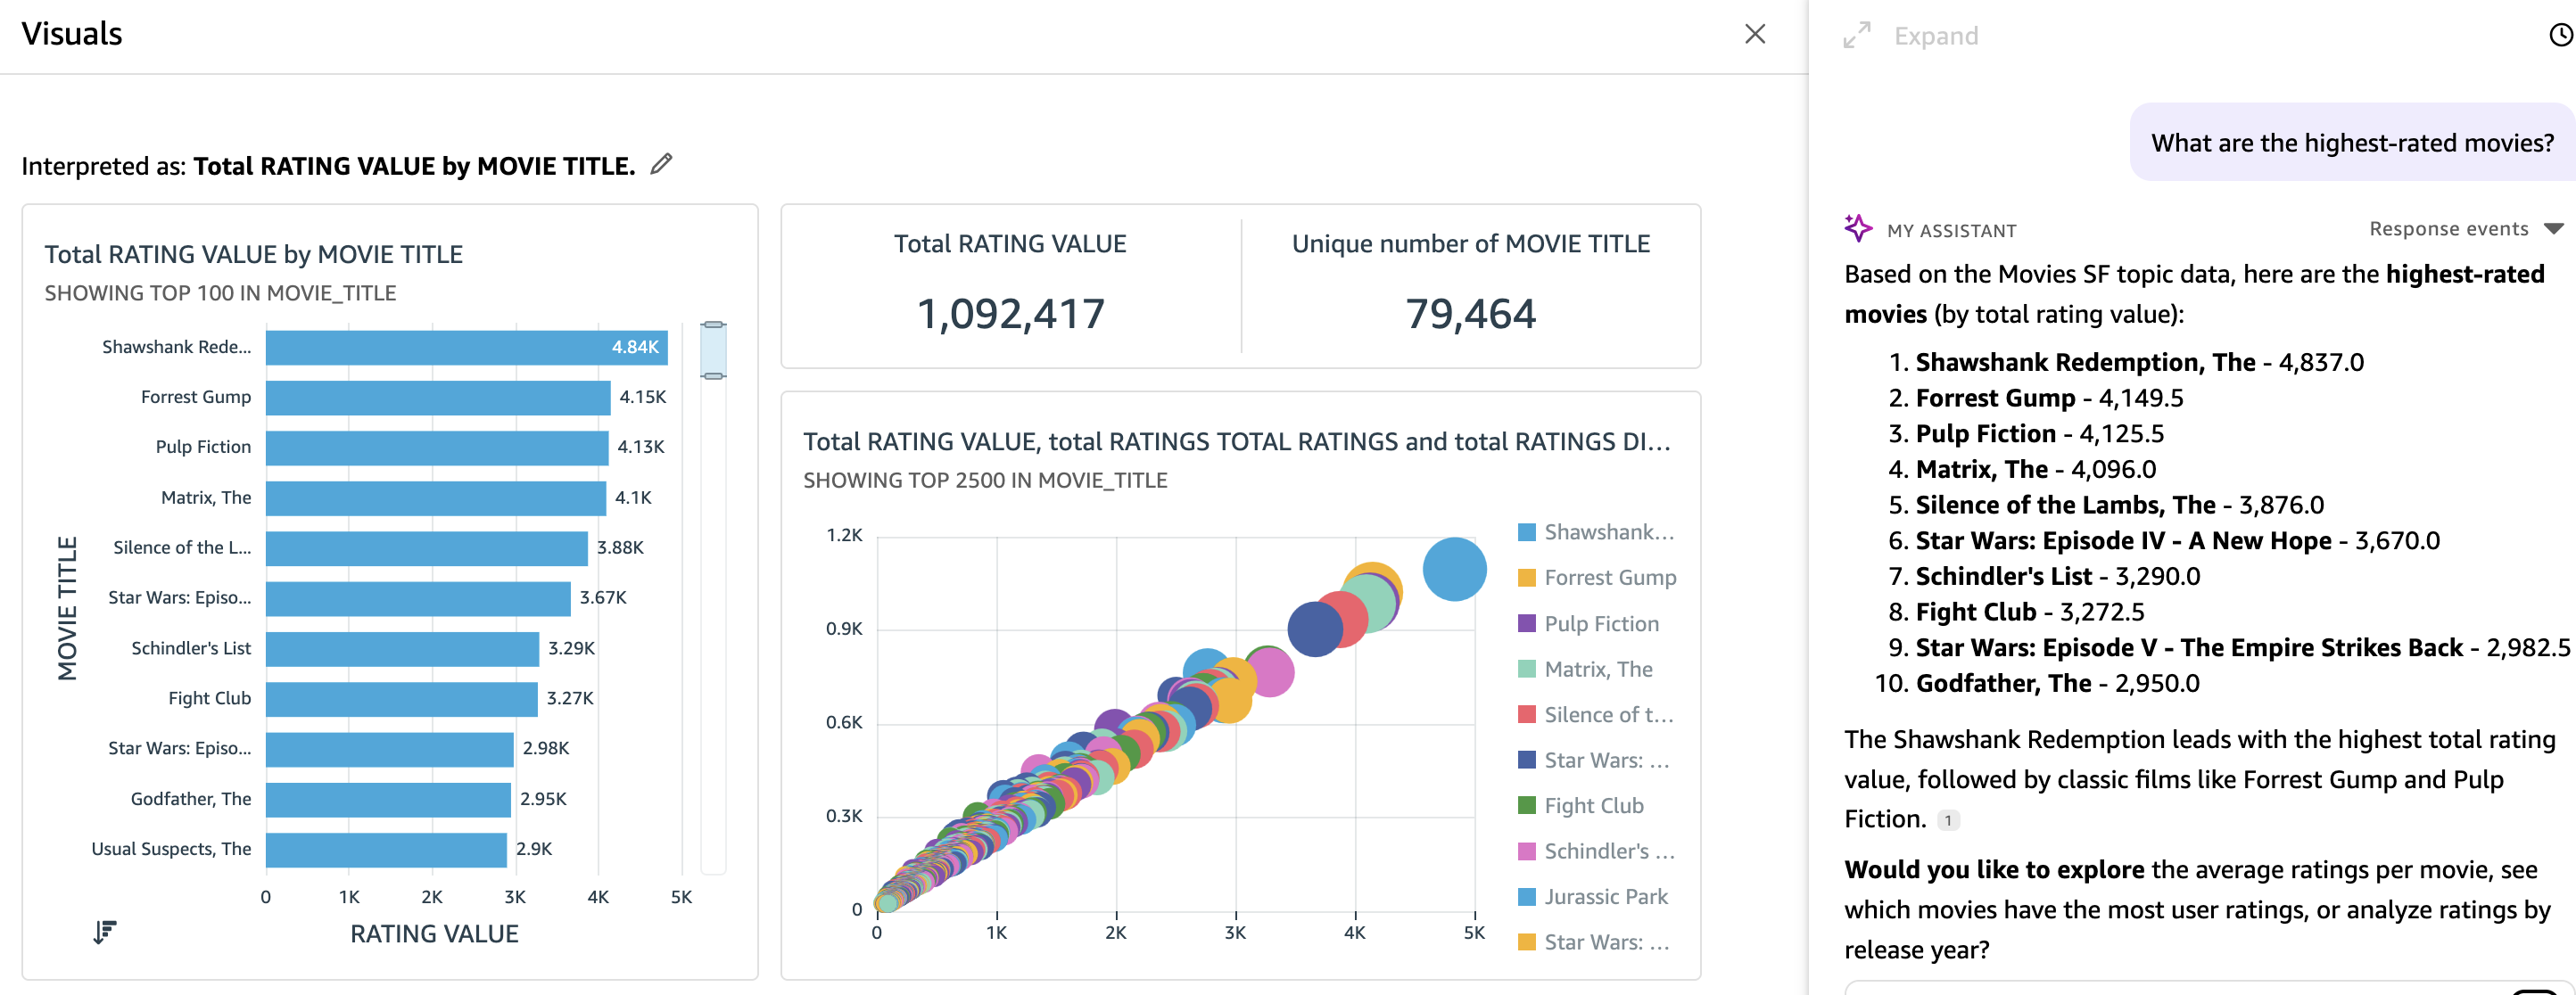Click the Forrest Gump legend color swatch
Image resolution: width=2576 pixels, height=995 pixels.
1526,577
